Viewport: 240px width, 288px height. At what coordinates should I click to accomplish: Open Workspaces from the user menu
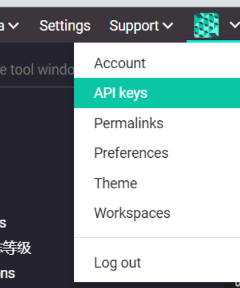[x=157, y=213]
